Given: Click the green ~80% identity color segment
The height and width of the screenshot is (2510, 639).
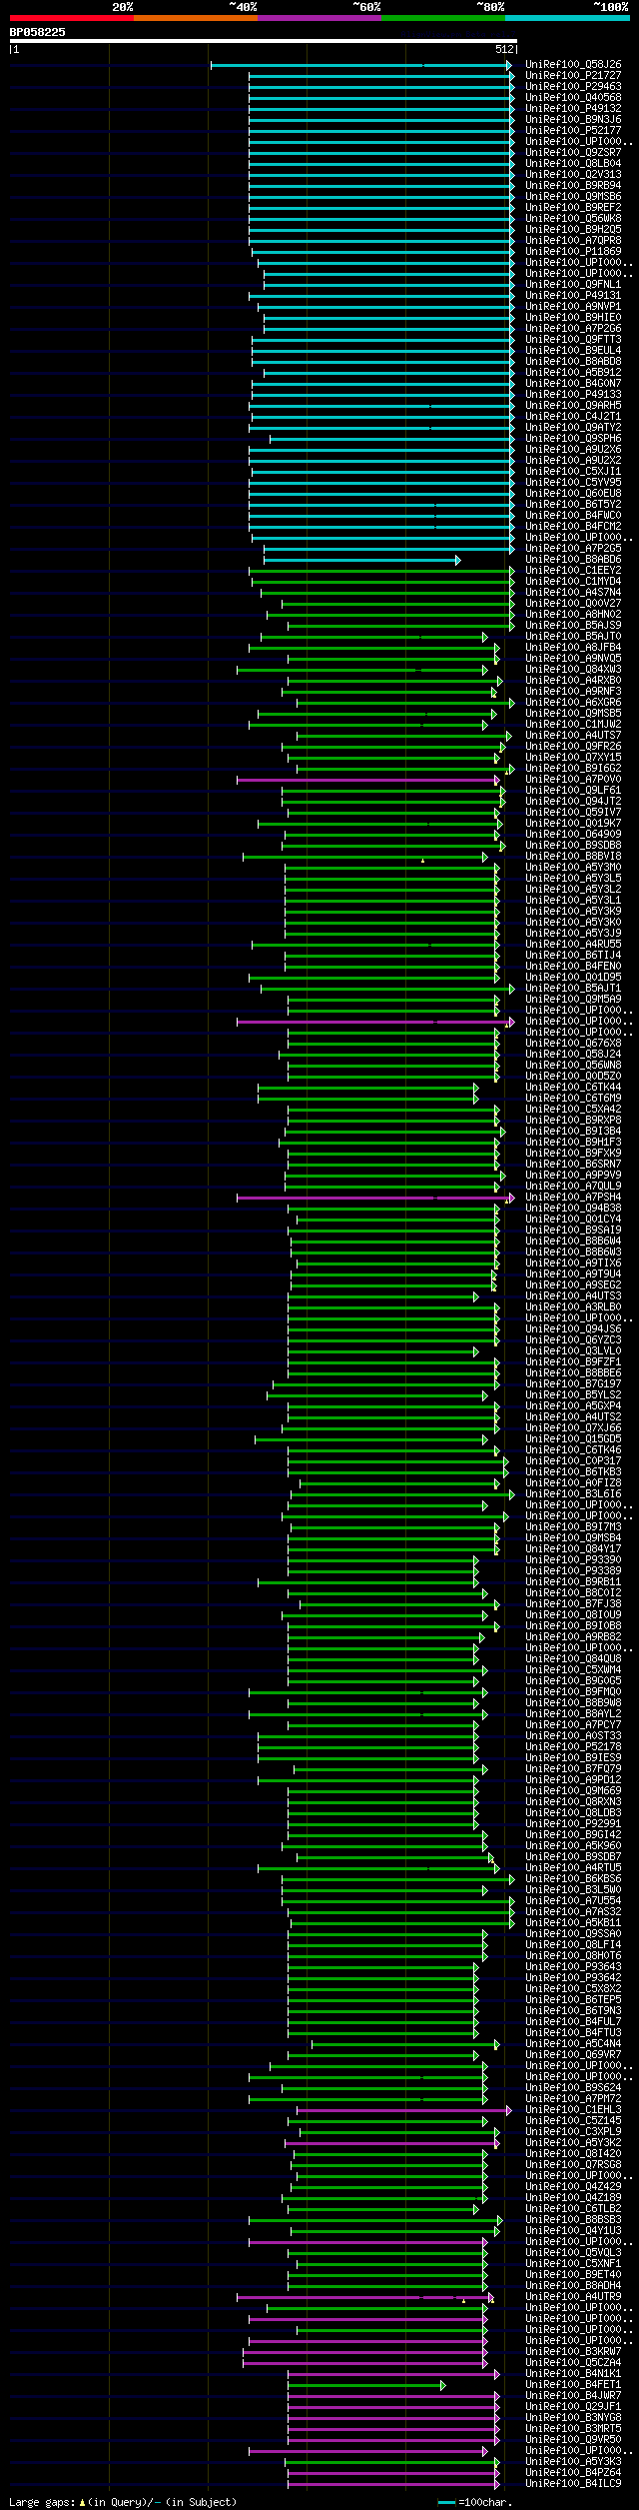Looking at the screenshot, I should coord(443,18).
